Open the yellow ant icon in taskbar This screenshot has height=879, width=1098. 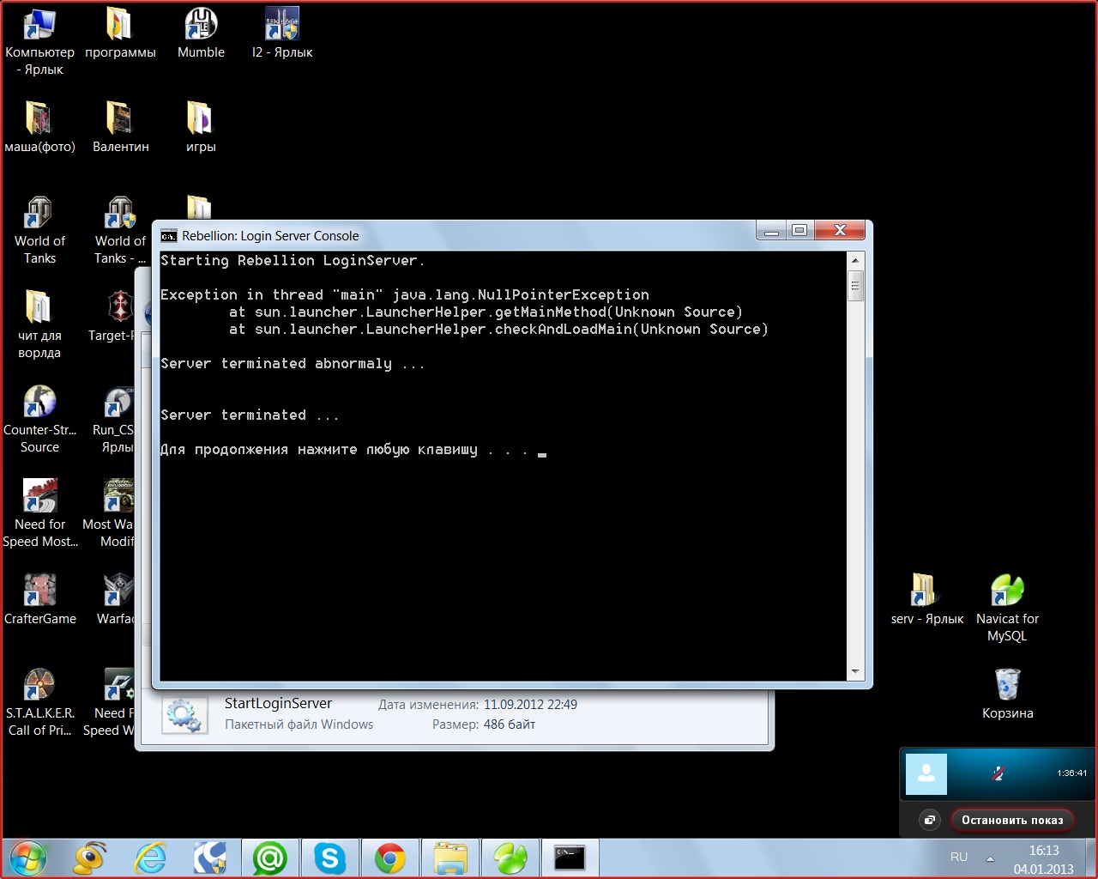(x=90, y=858)
